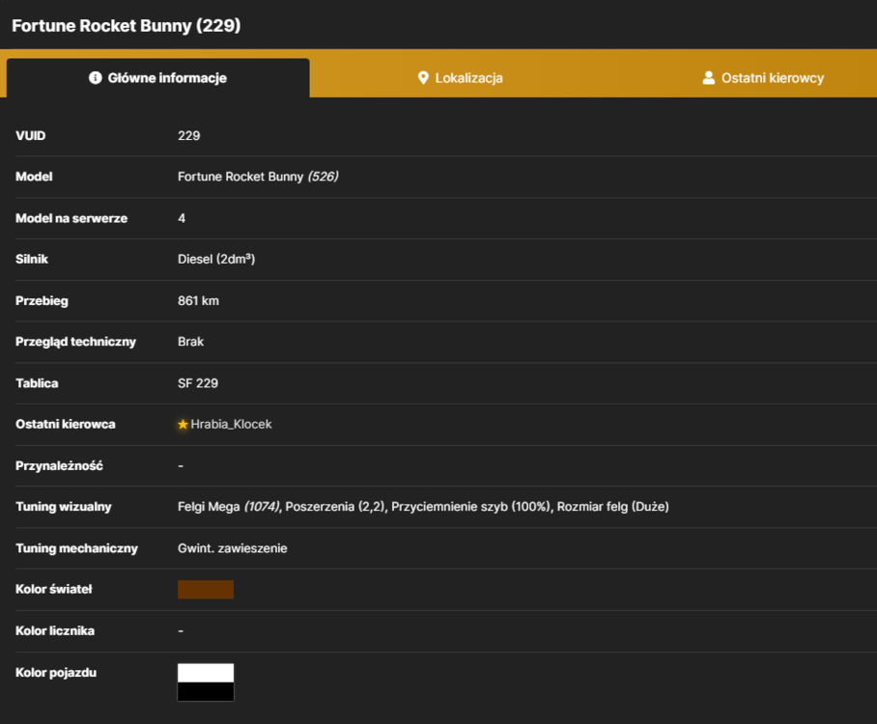This screenshot has width=877, height=724.
Task: Click the Tuning wizualny parts list
Action: (x=423, y=507)
